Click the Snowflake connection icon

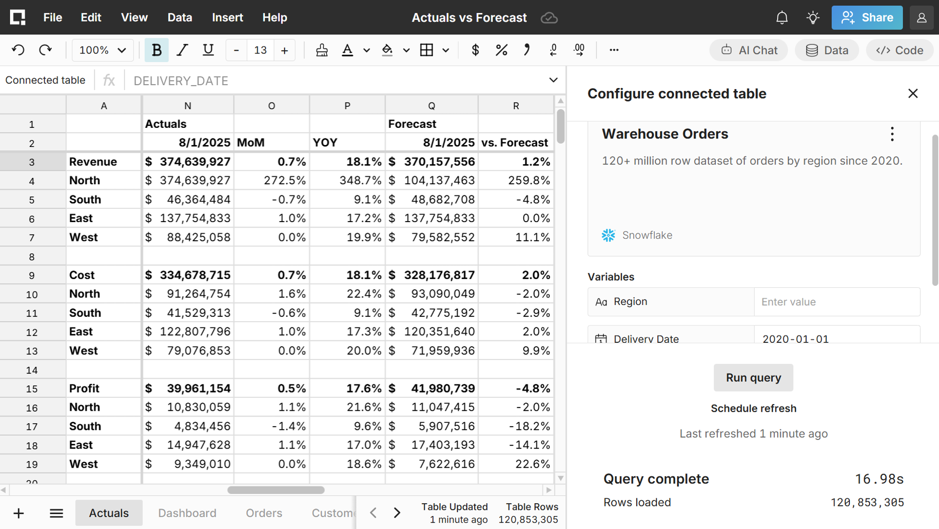click(x=608, y=235)
